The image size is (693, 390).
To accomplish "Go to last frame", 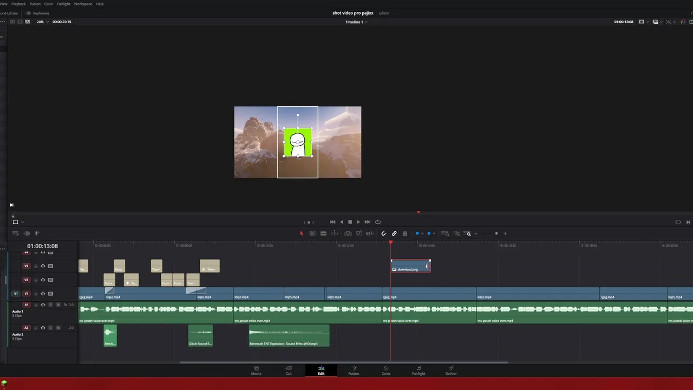I will (x=368, y=222).
